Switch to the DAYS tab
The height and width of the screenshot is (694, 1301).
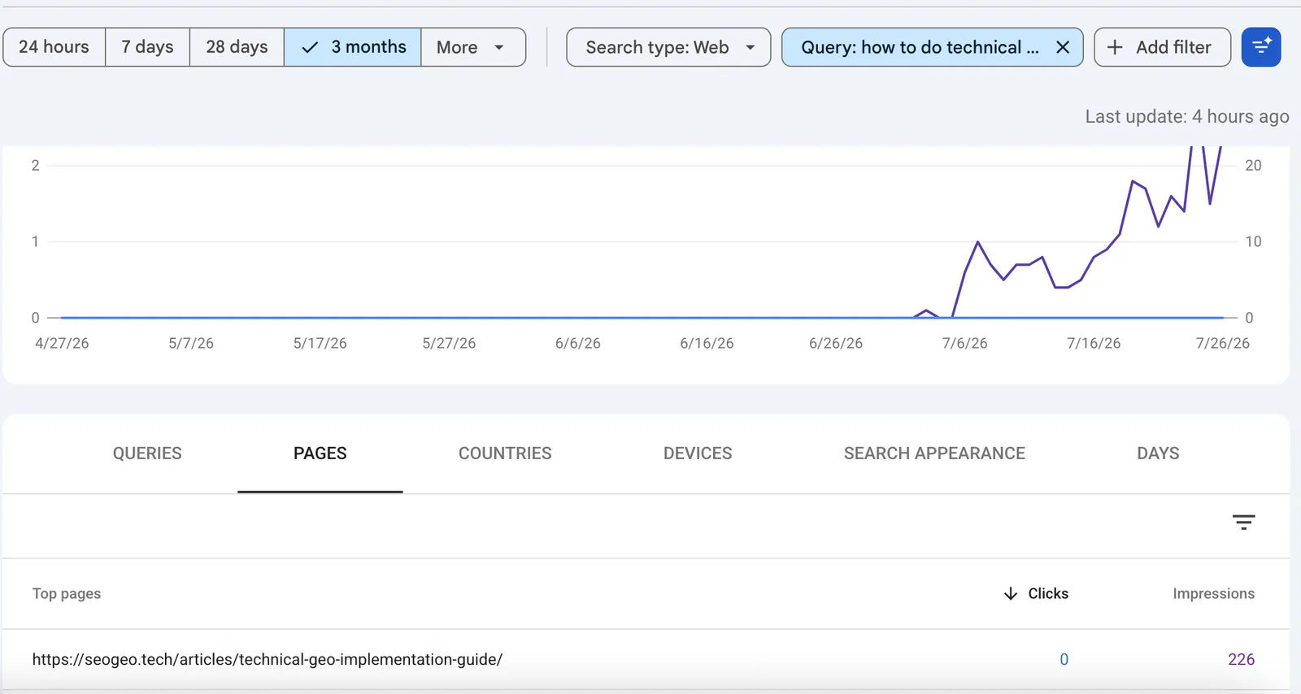[x=1158, y=453]
